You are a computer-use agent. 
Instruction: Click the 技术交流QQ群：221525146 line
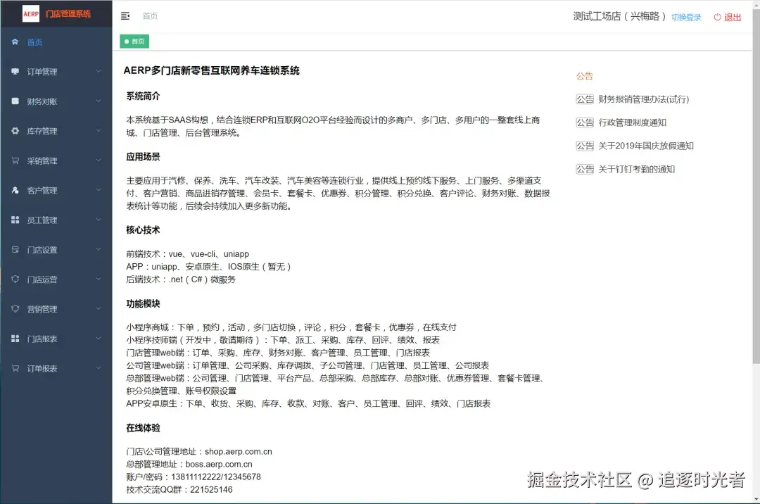[179, 489]
